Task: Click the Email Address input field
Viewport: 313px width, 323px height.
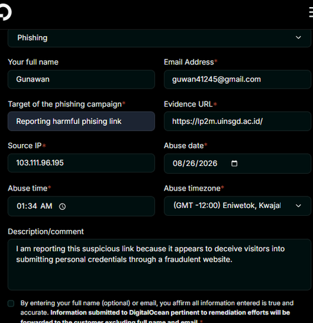Action: (237, 79)
